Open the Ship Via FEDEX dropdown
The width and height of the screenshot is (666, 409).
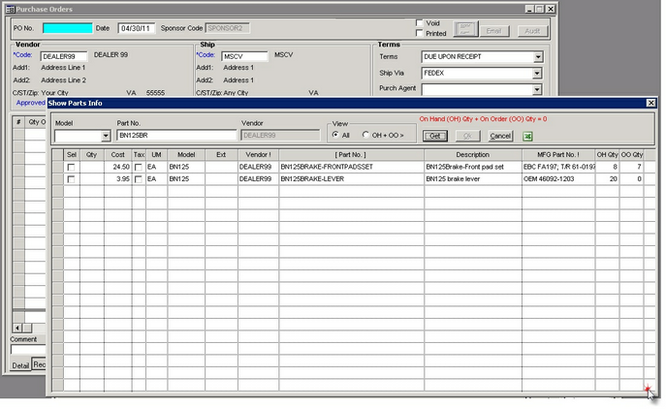click(537, 74)
